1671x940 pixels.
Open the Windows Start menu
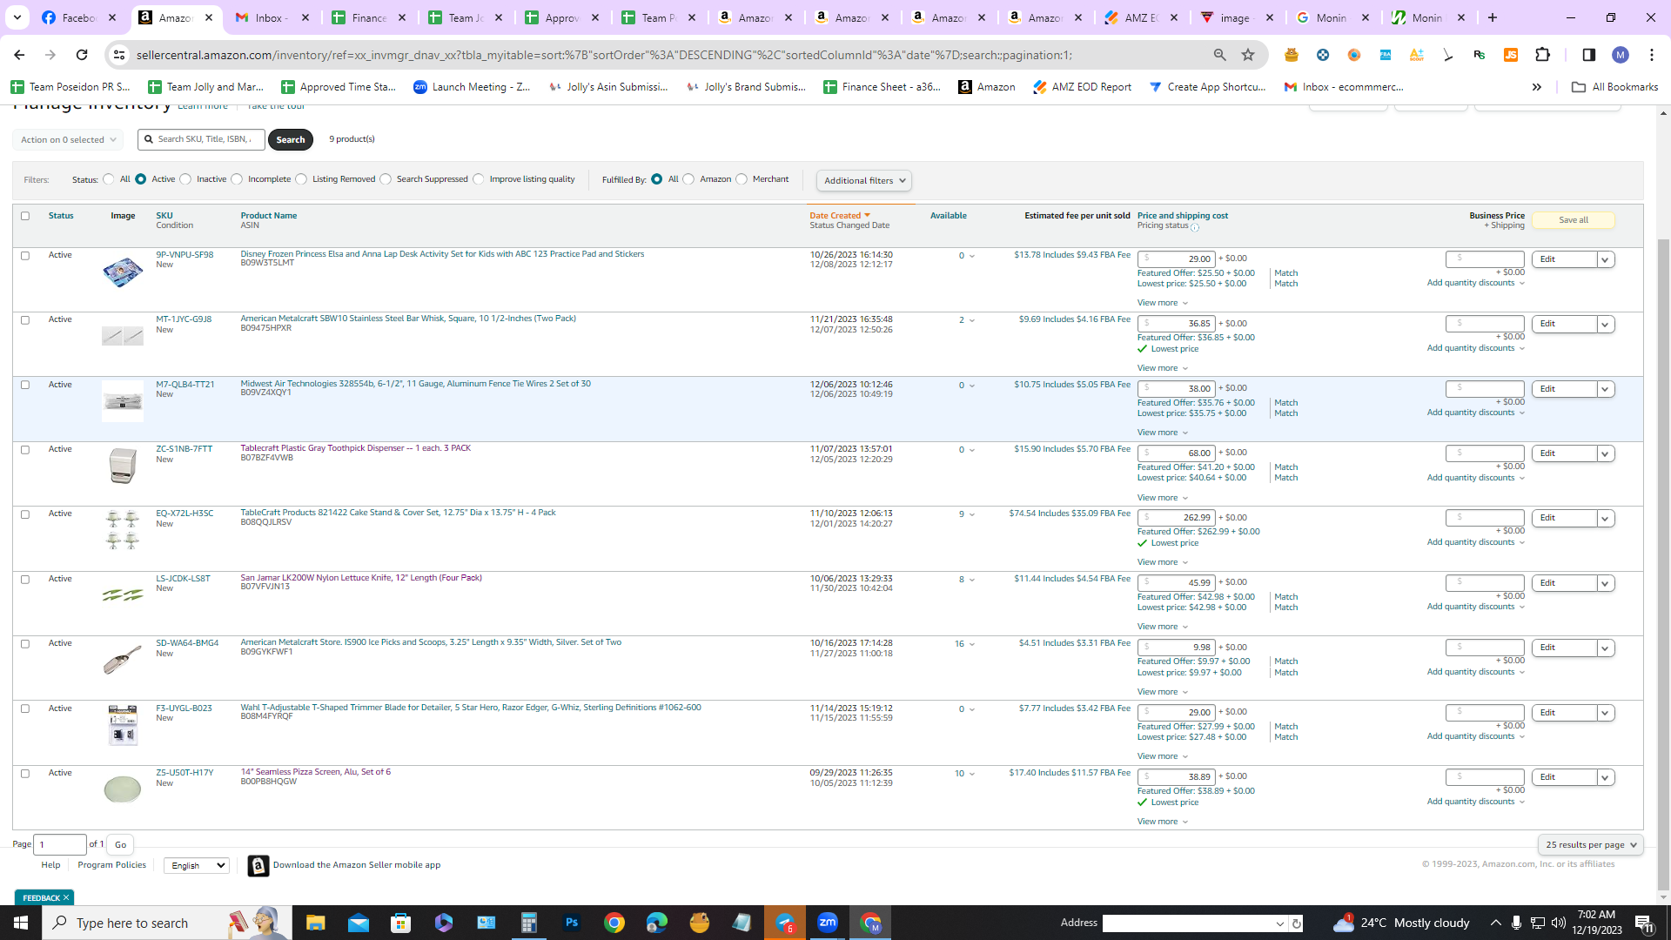pyautogui.click(x=21, y=923)
